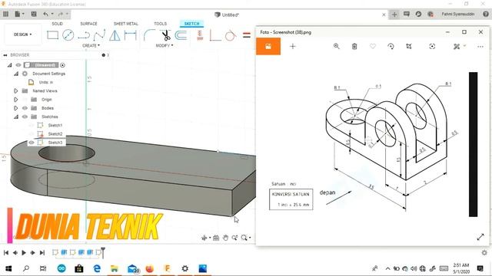Screen dimensions: 492x276
Task: Rotate the photo in Photos window
Action: [x=391, y=46]
